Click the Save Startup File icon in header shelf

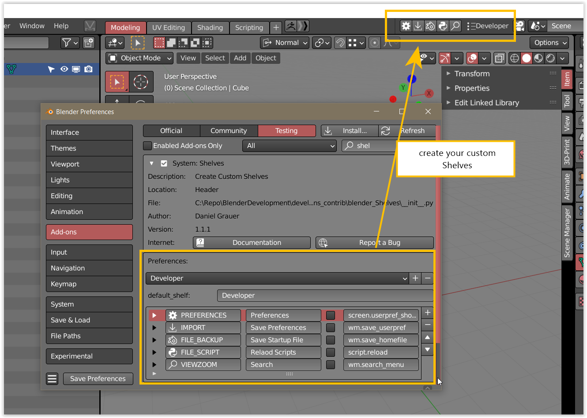430,26
